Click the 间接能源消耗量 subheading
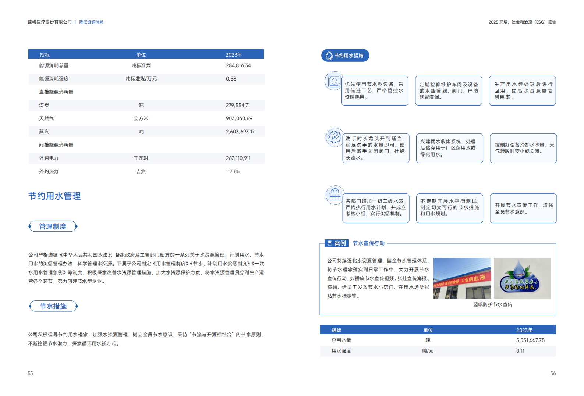584x396 pixels. pos(56,145)
